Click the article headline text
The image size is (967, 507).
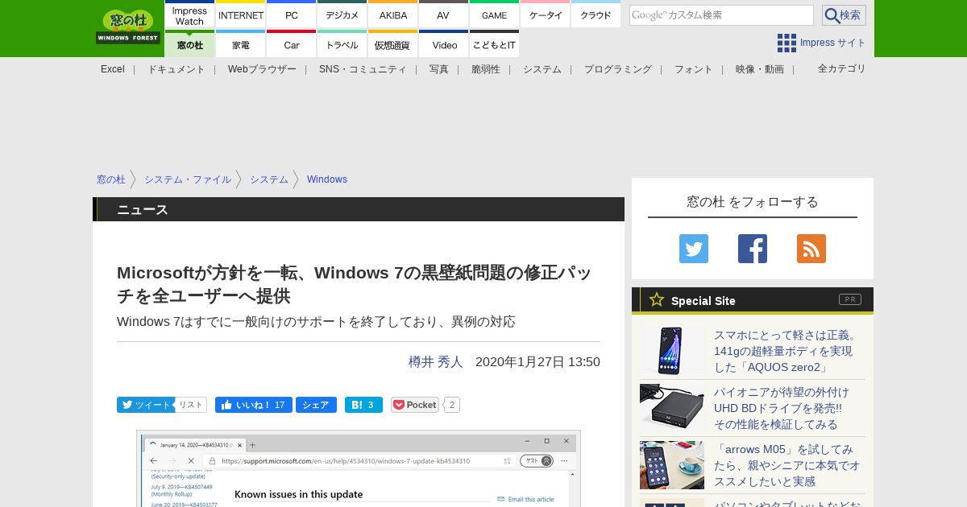point(355,284)
